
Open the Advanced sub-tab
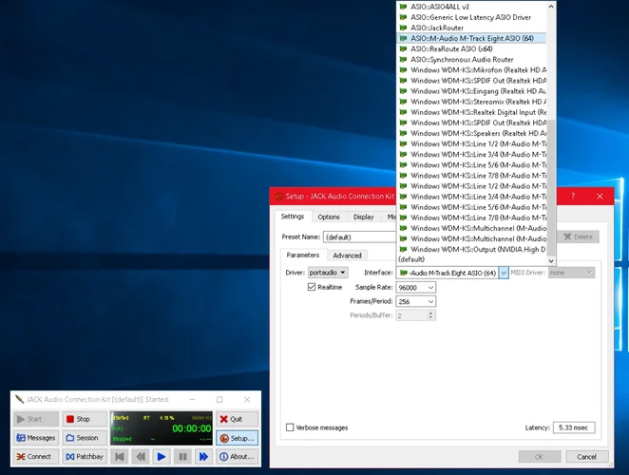pos(347,256)
